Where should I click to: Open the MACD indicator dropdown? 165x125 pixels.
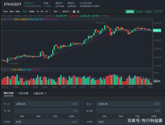pos(66,12)
